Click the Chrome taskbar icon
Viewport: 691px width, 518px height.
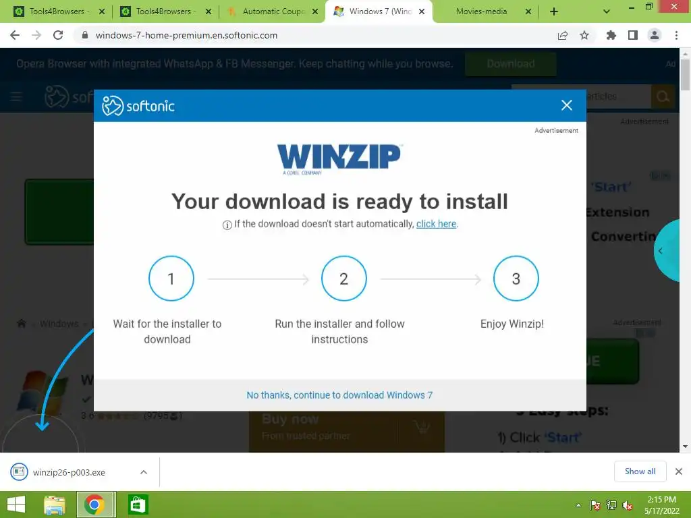(94, 505)
